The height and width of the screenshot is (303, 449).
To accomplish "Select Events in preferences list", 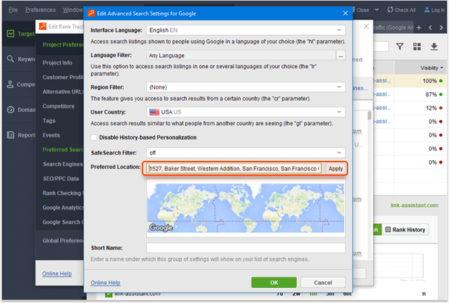I will (x=51, y=135).
